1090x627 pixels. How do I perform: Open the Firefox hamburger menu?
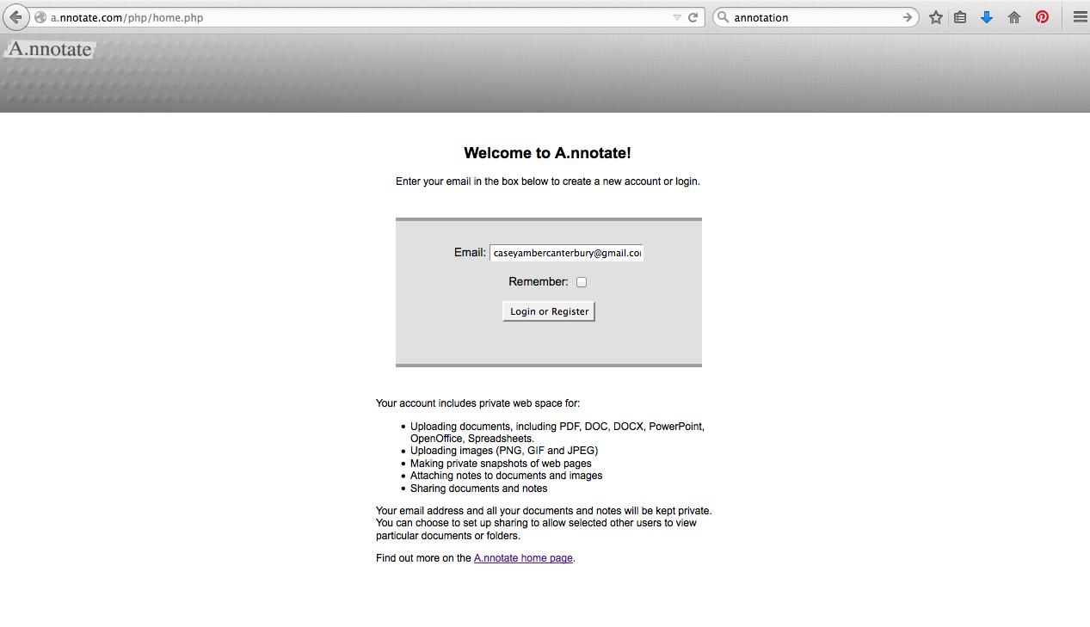click(1080, 17)
